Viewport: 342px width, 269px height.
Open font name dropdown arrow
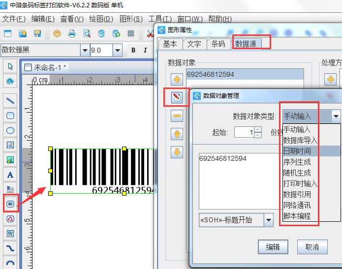click(85, 50)
